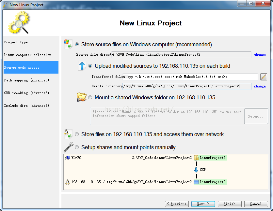Click the yellow LinuxProject2 folder icon in diagram
This screenshot has width=273, height=211.
pos(196,158)
